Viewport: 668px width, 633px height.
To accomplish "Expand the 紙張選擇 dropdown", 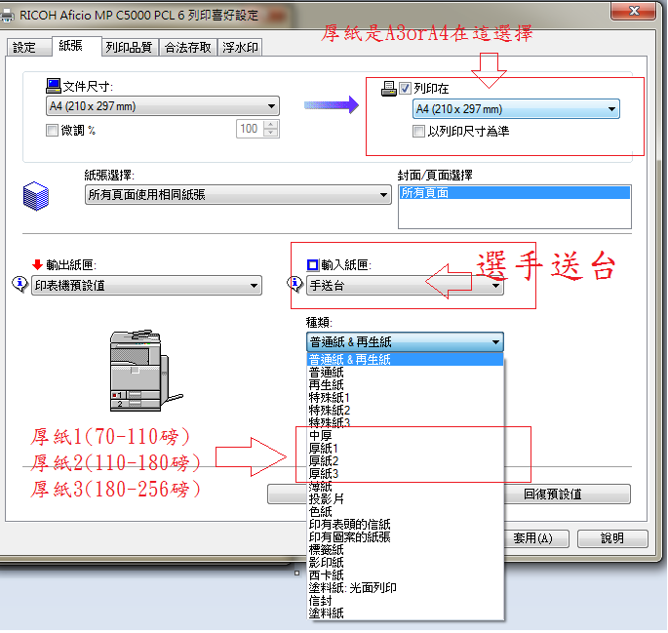I will coord(238,195).
